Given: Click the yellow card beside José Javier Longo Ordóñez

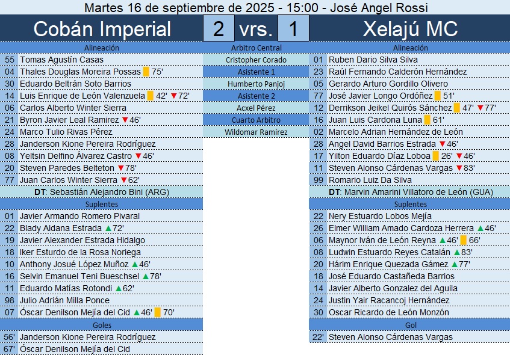Looking at the screenshot, I should pos(437,96).
